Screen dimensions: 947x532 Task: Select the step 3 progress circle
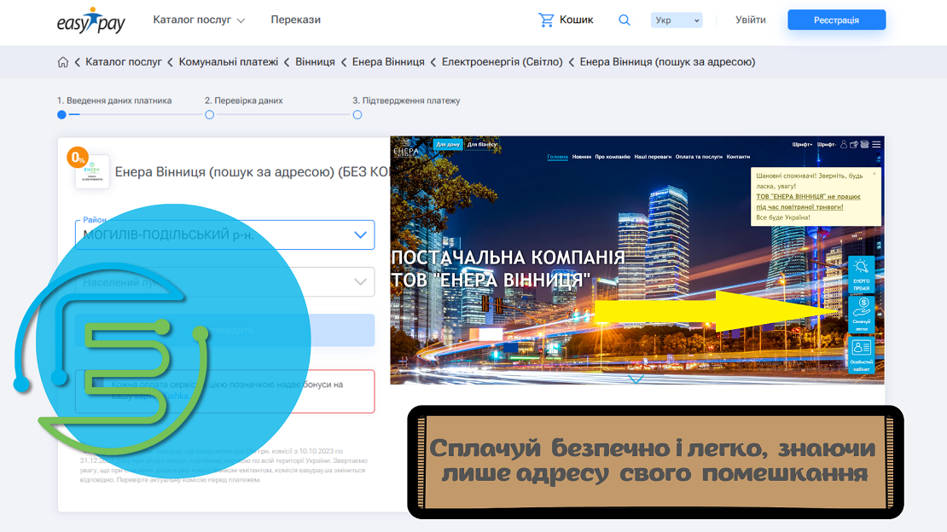tap(357, 115)
